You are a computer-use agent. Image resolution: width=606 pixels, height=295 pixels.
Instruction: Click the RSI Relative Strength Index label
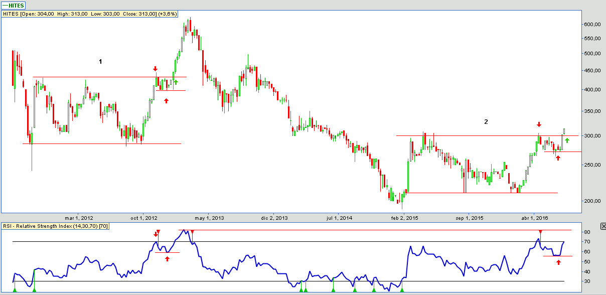(x=56, y=226)
